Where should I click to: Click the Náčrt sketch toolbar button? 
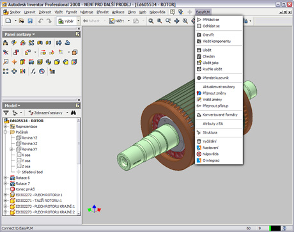tap(117, 21)
